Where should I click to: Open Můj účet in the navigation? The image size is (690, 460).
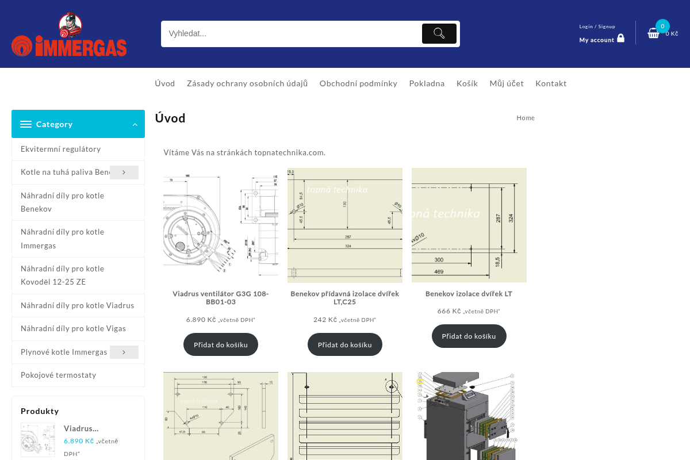click(x=507, y=83)
